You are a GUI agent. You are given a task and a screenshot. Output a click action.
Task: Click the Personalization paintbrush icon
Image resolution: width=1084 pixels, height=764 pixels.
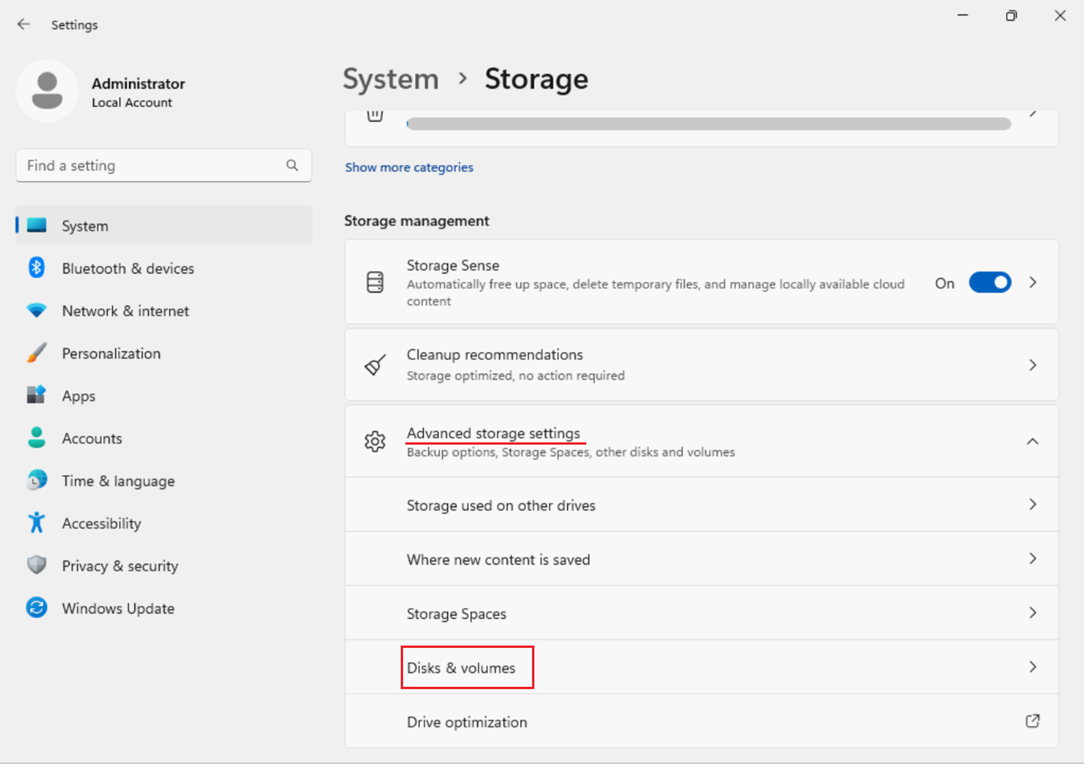[x=37, y=353]
